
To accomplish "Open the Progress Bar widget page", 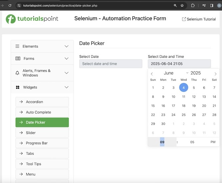I will [42, 143].
